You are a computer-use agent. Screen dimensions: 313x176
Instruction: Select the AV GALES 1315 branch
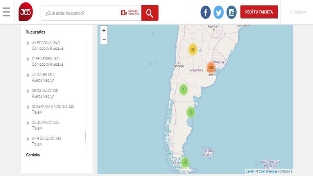pyautogui.click(x=43, y=75)
